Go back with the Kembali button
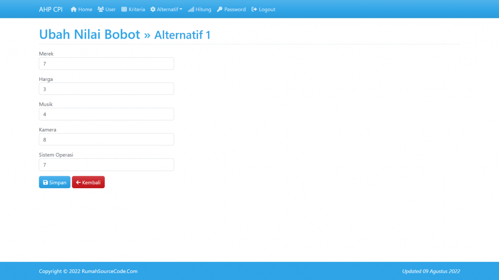Viewport: 499px width, 280px height. click(x=88, y=182)
